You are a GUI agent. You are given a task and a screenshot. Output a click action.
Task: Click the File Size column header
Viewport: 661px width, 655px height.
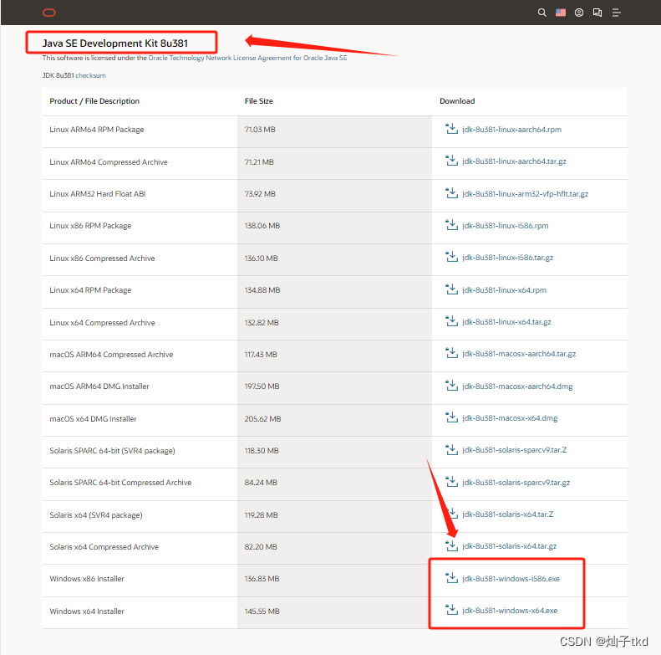tap(259, 101)
